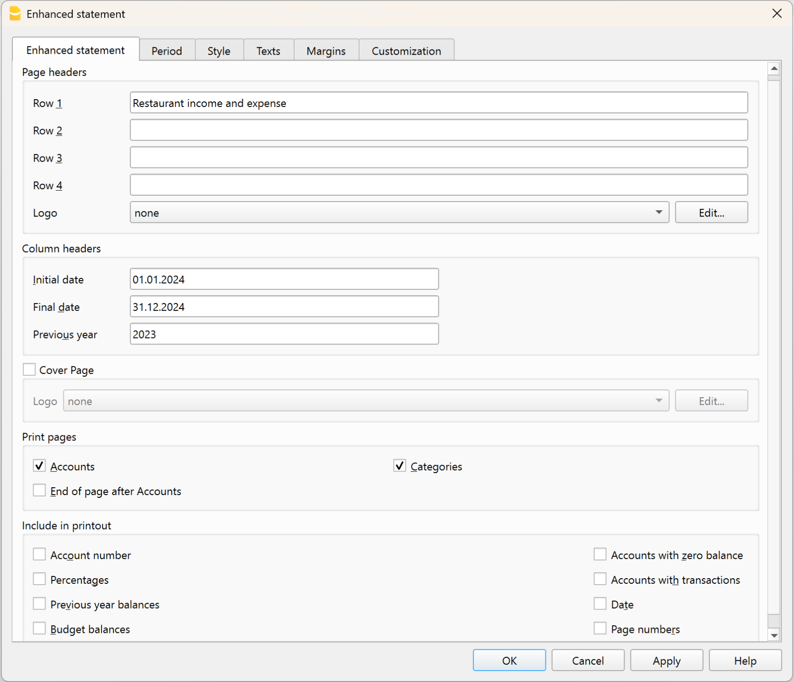Viewport: 794px width, 682px height.
Task: Close the Enhanced statement dialog
Action: point(777,14)
